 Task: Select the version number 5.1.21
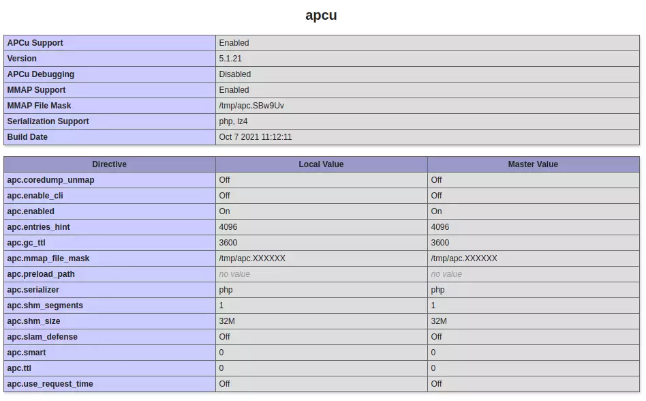[x=230, y=59]
